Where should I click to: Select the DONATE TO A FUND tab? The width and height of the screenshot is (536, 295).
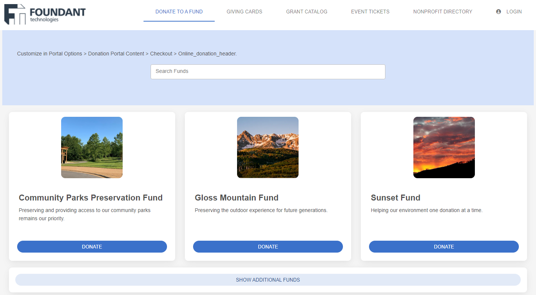click(x=179, y=12)
